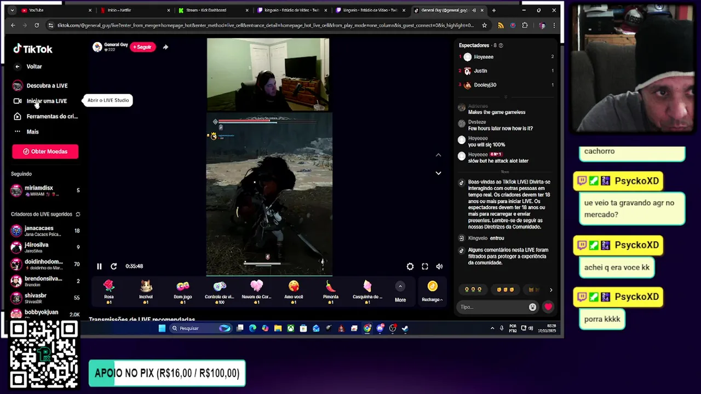Open suggested creator j4irosilva
Image resolution: width=701 pixels, height=394 pixels.
tap(45, 247)
